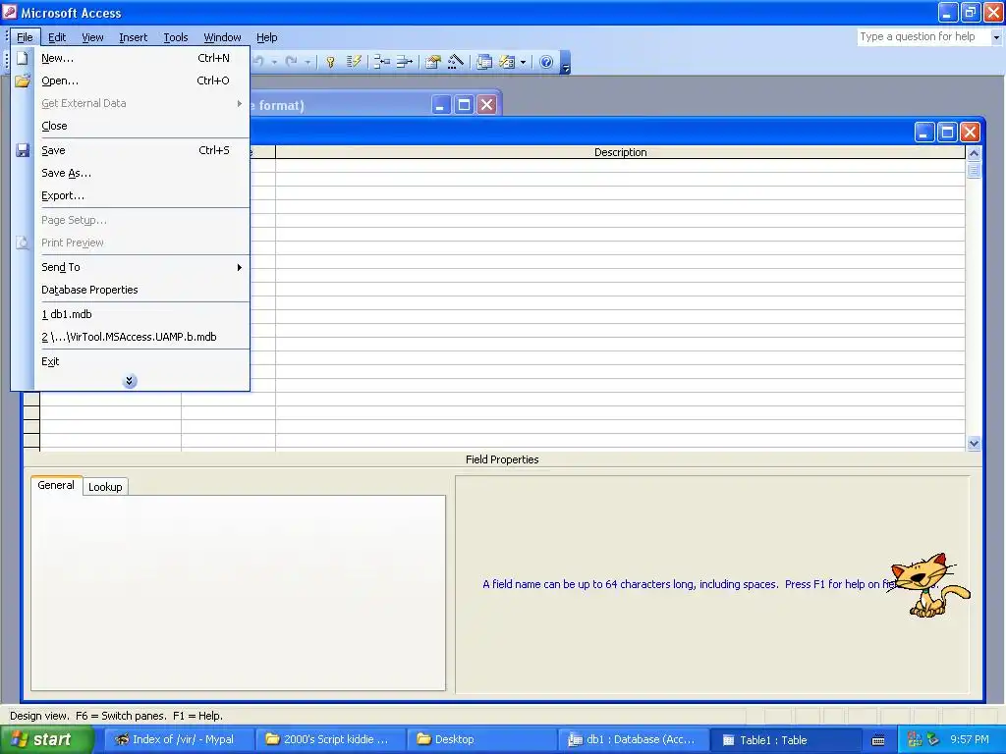Viewport: 1006px width, 754px height.
Task: Switch to the General field properties tab
Action: tap(56, 485)
